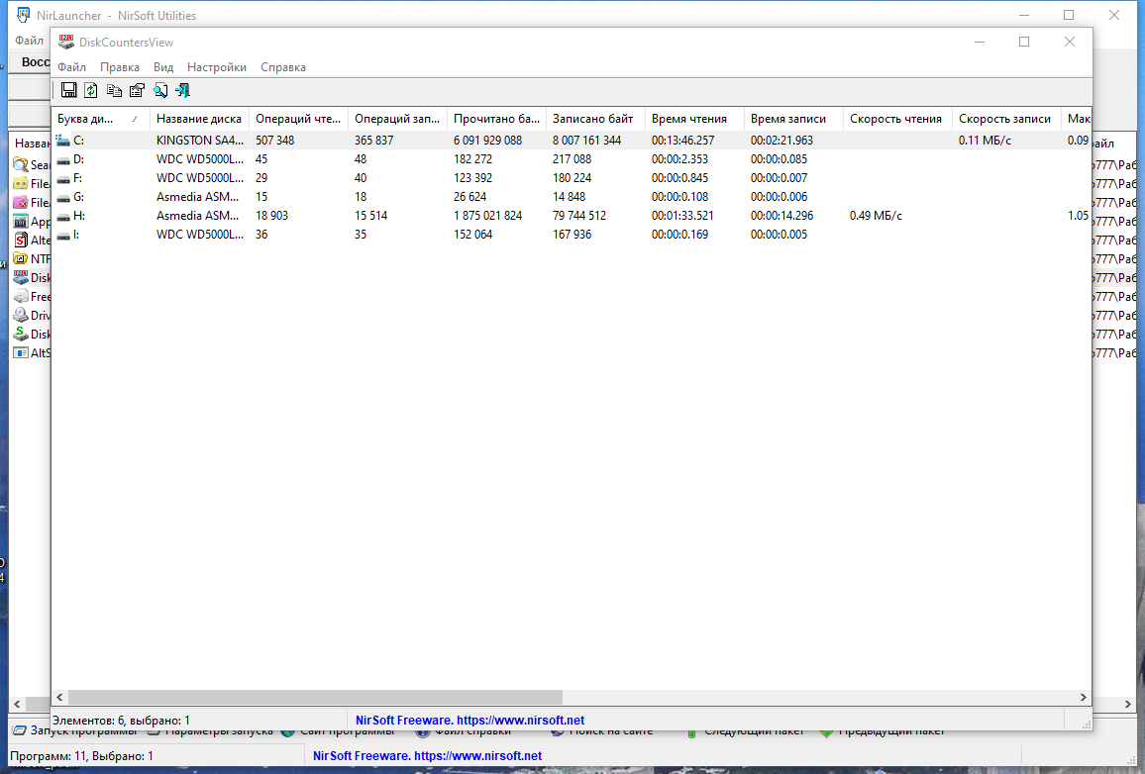Screen dimensions: 1145x774
Task: Click the Copy selected items toolbar icon
Action: [114, 90]
